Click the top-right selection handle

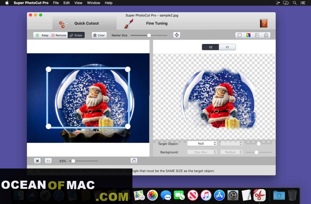click(x=128, y=69)
